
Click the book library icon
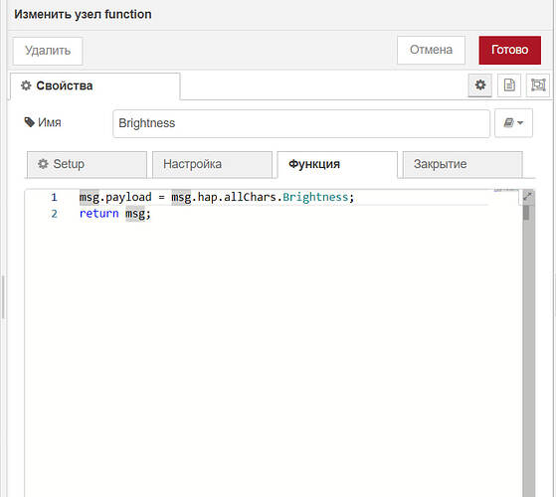tap(508, 123)
